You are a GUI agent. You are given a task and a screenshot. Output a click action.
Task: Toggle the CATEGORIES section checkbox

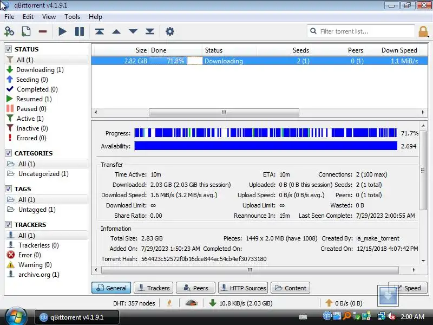[9, 153]
